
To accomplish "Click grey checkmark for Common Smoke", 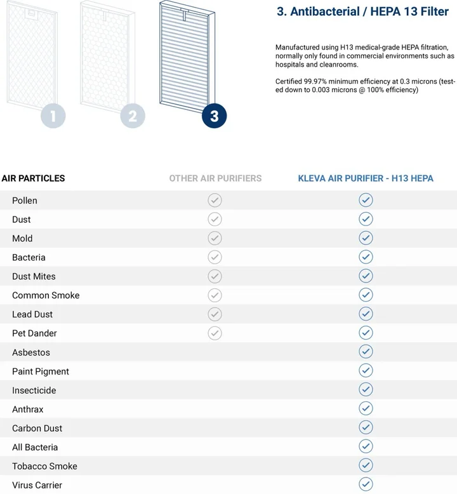I will [x=215, y=295].
